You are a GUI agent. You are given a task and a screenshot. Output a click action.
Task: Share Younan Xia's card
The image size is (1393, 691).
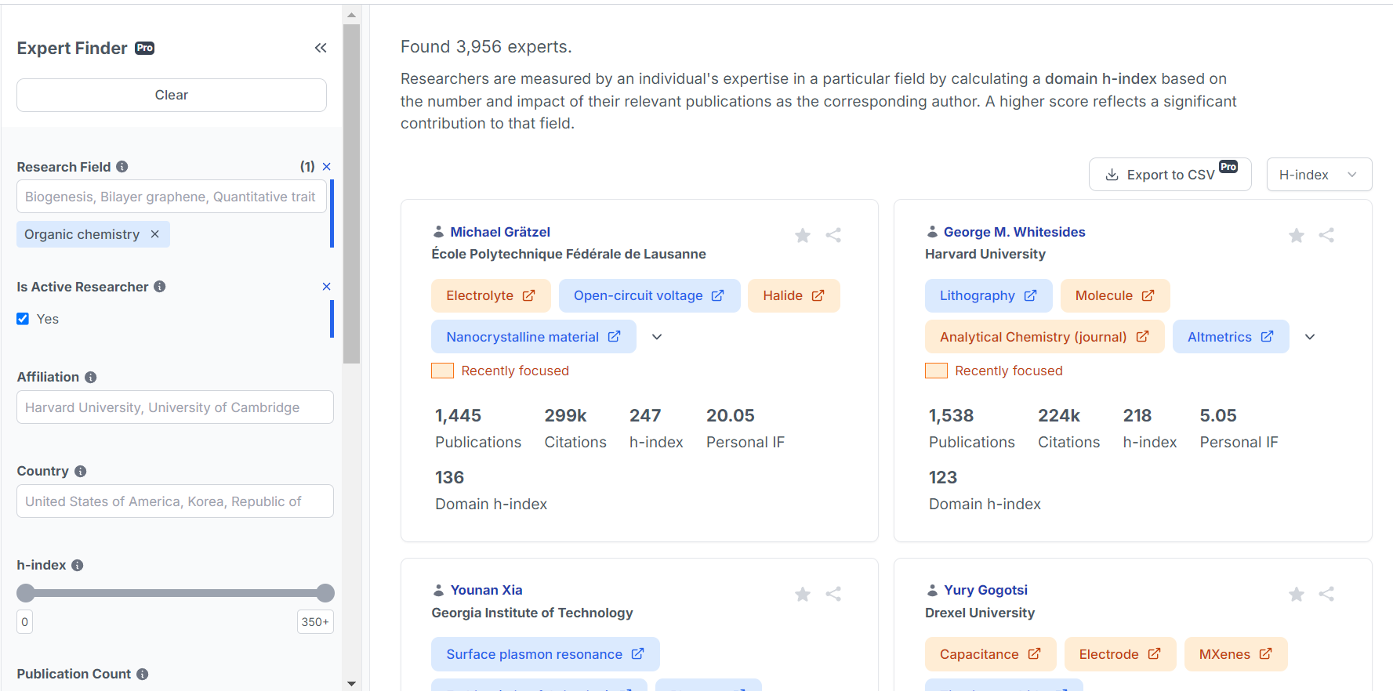pos(833,594)
